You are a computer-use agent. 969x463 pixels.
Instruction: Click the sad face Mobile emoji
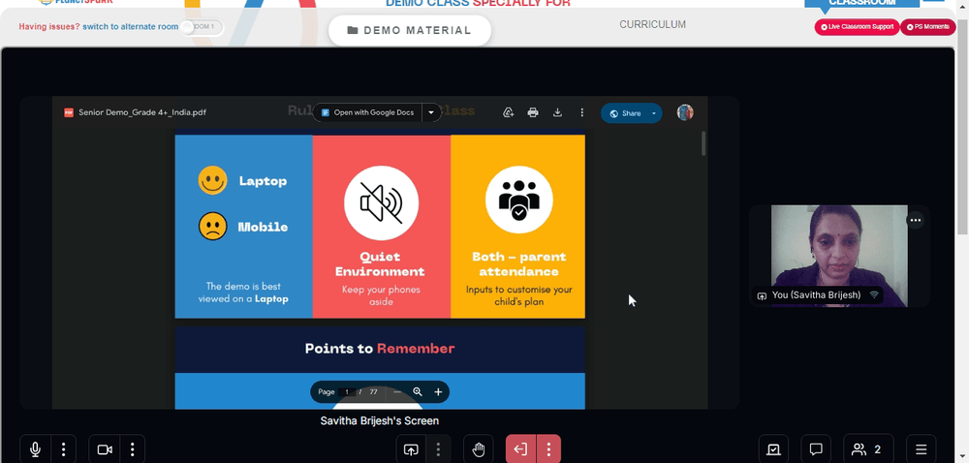(x=212, y=227)
